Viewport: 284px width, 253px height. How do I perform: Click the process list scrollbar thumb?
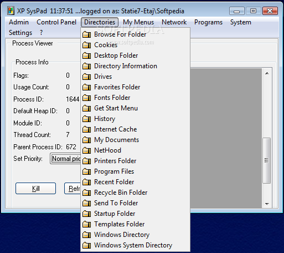pos(266,160)
